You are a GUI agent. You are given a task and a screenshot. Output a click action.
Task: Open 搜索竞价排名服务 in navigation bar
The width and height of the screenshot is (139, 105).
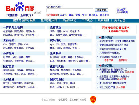tap(24, 21)
